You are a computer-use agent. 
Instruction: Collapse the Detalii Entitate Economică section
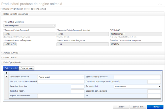(16, 14)
